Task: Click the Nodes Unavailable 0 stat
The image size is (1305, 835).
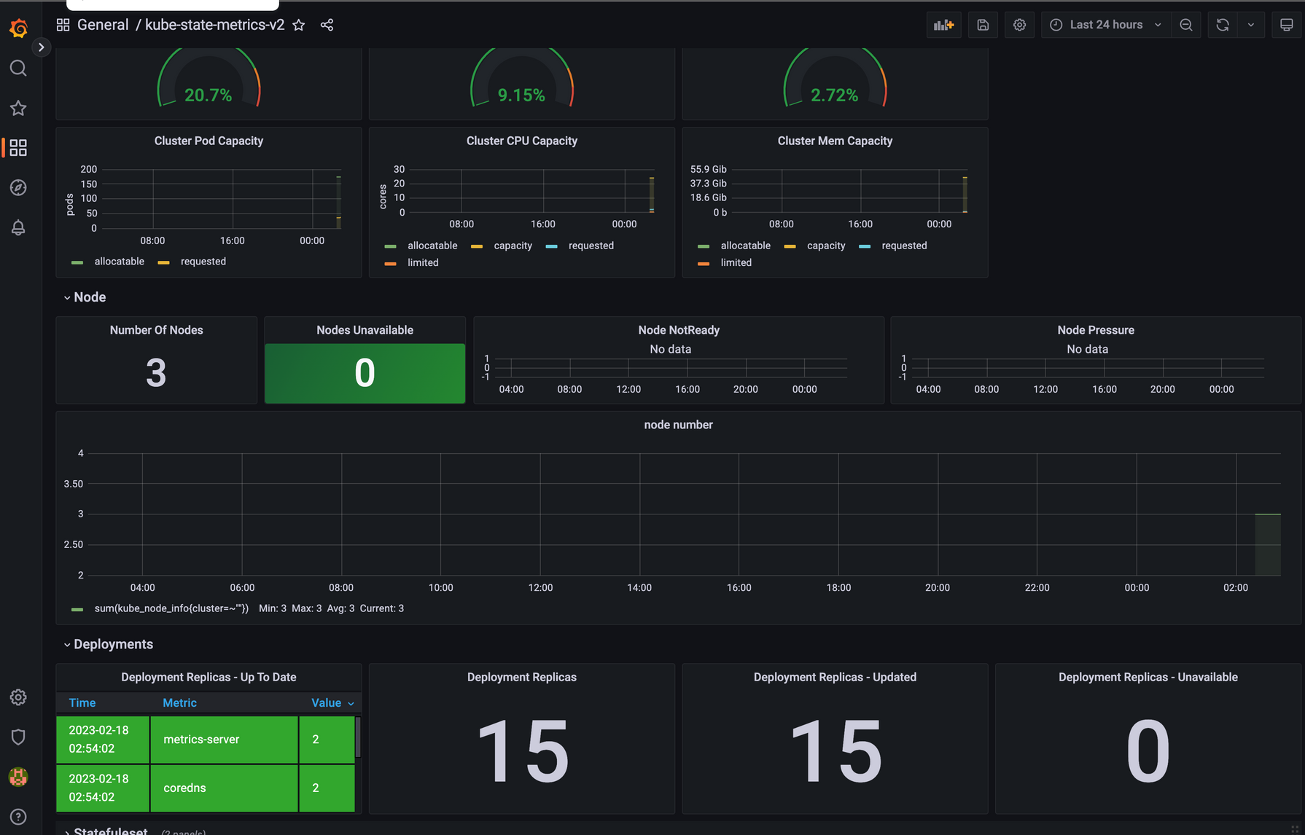Action: [365, 373]
